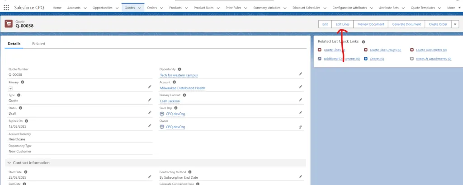Open the Accounts tab dropdown arrow

coord(85,8)
